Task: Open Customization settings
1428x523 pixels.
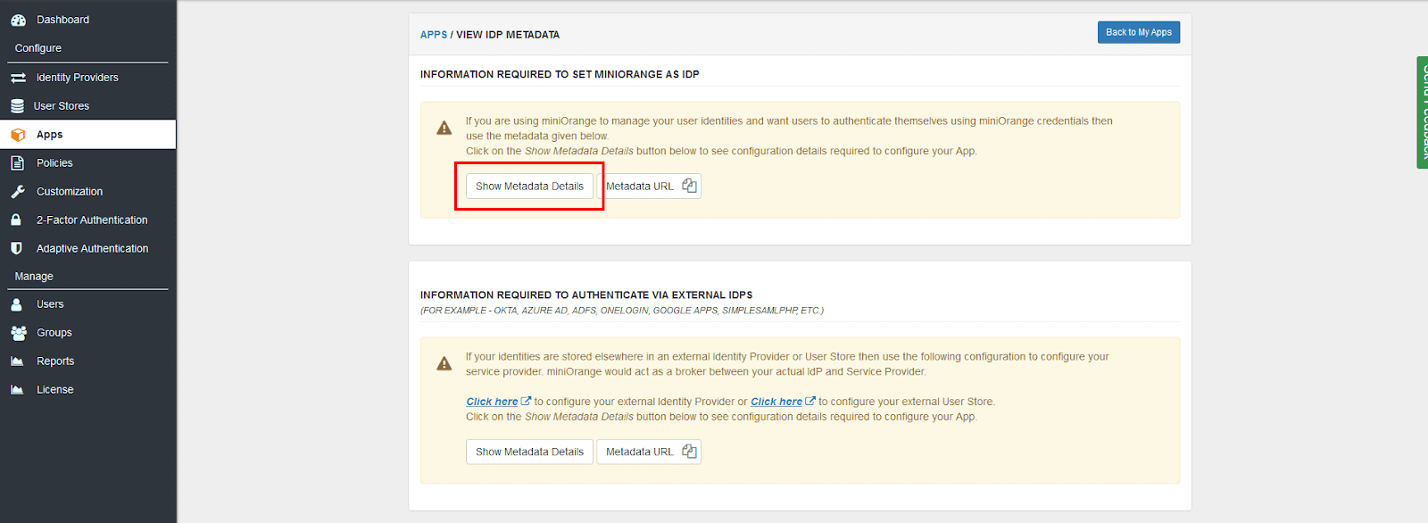Action: click(x=87, y=192)
